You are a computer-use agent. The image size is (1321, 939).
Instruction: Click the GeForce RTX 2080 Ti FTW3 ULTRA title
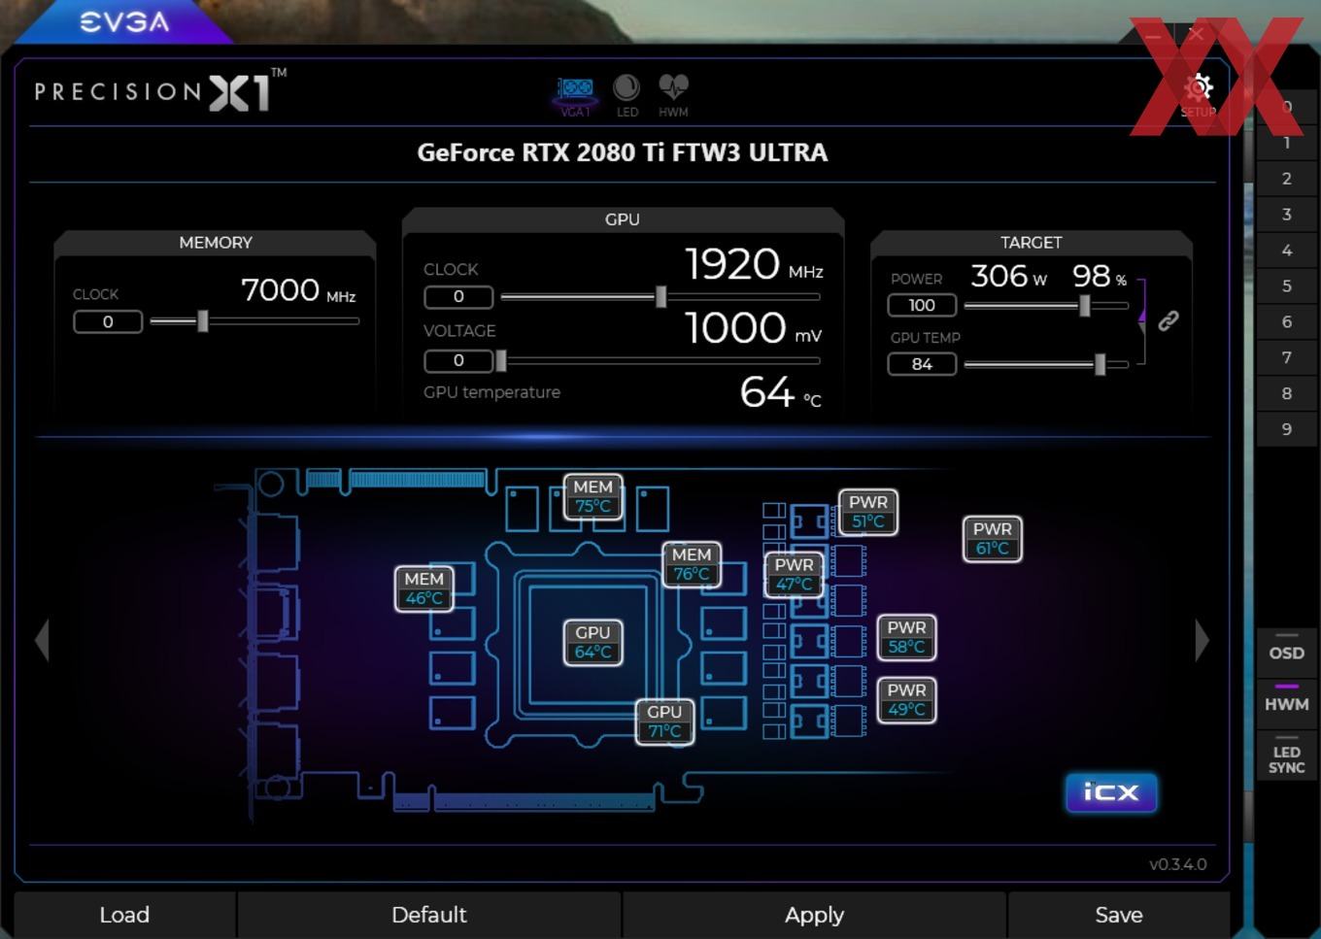coord(623,152)
